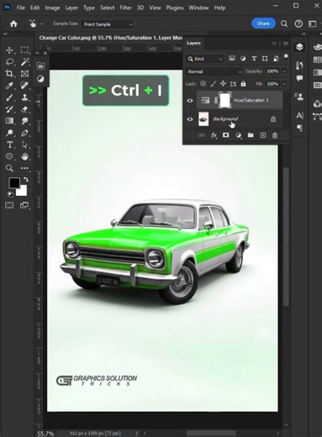Select the Rectangular Marquee tool
Image resolution: width=322 pixels, height=437 pixels.
pyautogui.click(x=24, y=50)
